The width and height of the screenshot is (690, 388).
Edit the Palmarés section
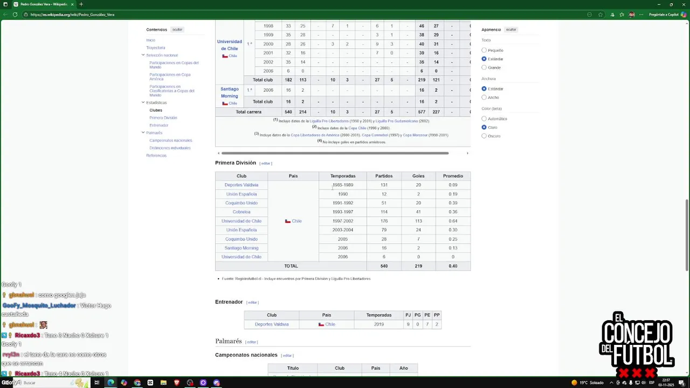pos(252,342)
